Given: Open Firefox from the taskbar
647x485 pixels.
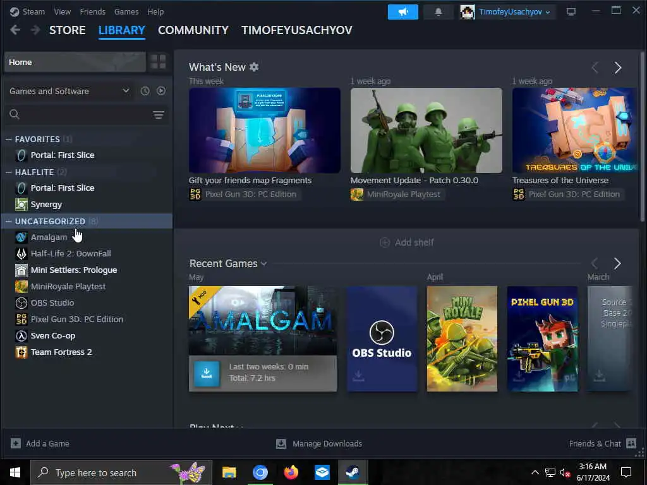Looking at the screenshot, I should 291,472.
